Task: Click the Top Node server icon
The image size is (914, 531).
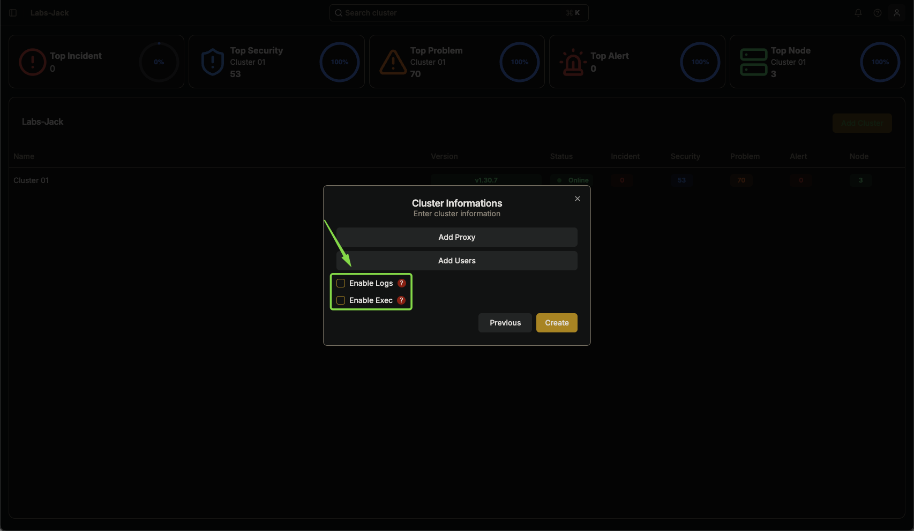Action: coord(753,62)
